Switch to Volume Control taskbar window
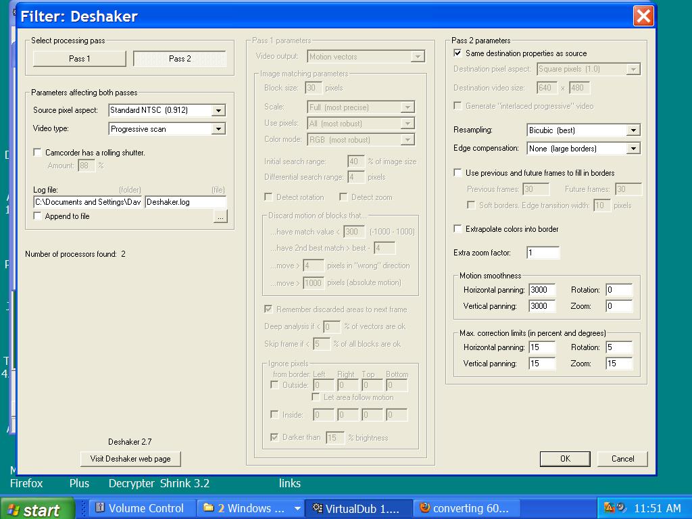692x519 pixels. point(142,508)
